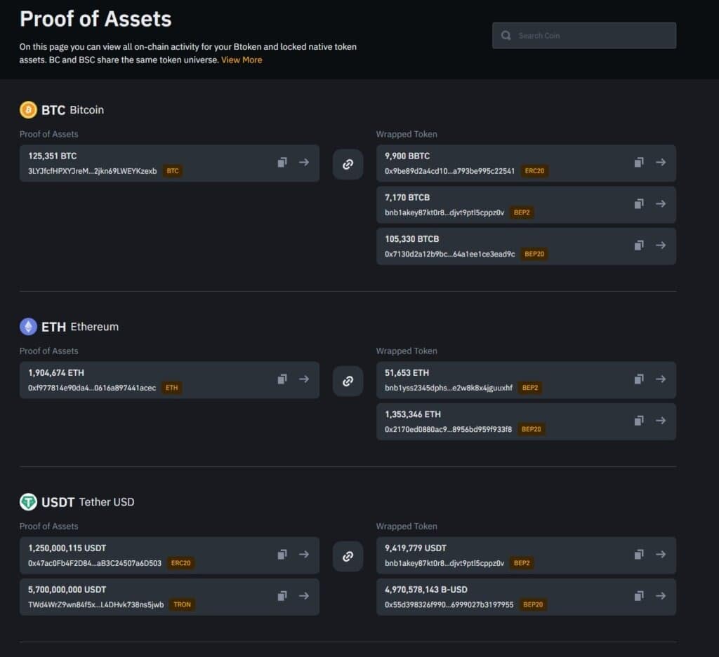Click the 3LYJfcfHPXYJreM...2jkn69LWEYKzexb address

tap(92, 171)
